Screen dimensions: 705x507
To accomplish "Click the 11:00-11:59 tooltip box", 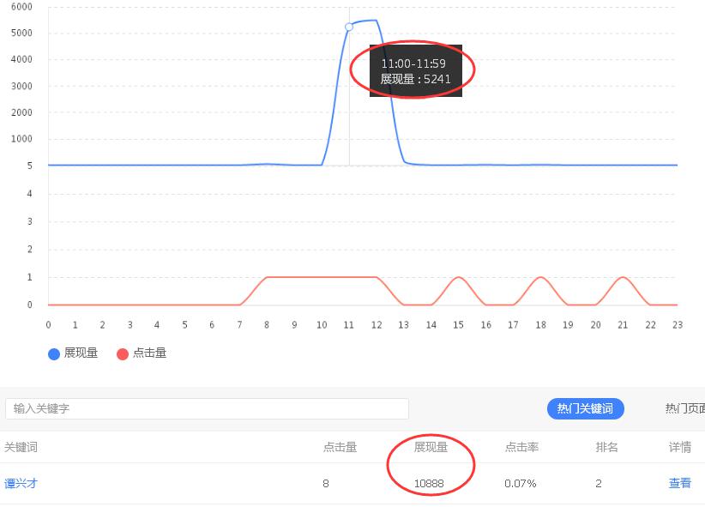I will tap(415, 71).
